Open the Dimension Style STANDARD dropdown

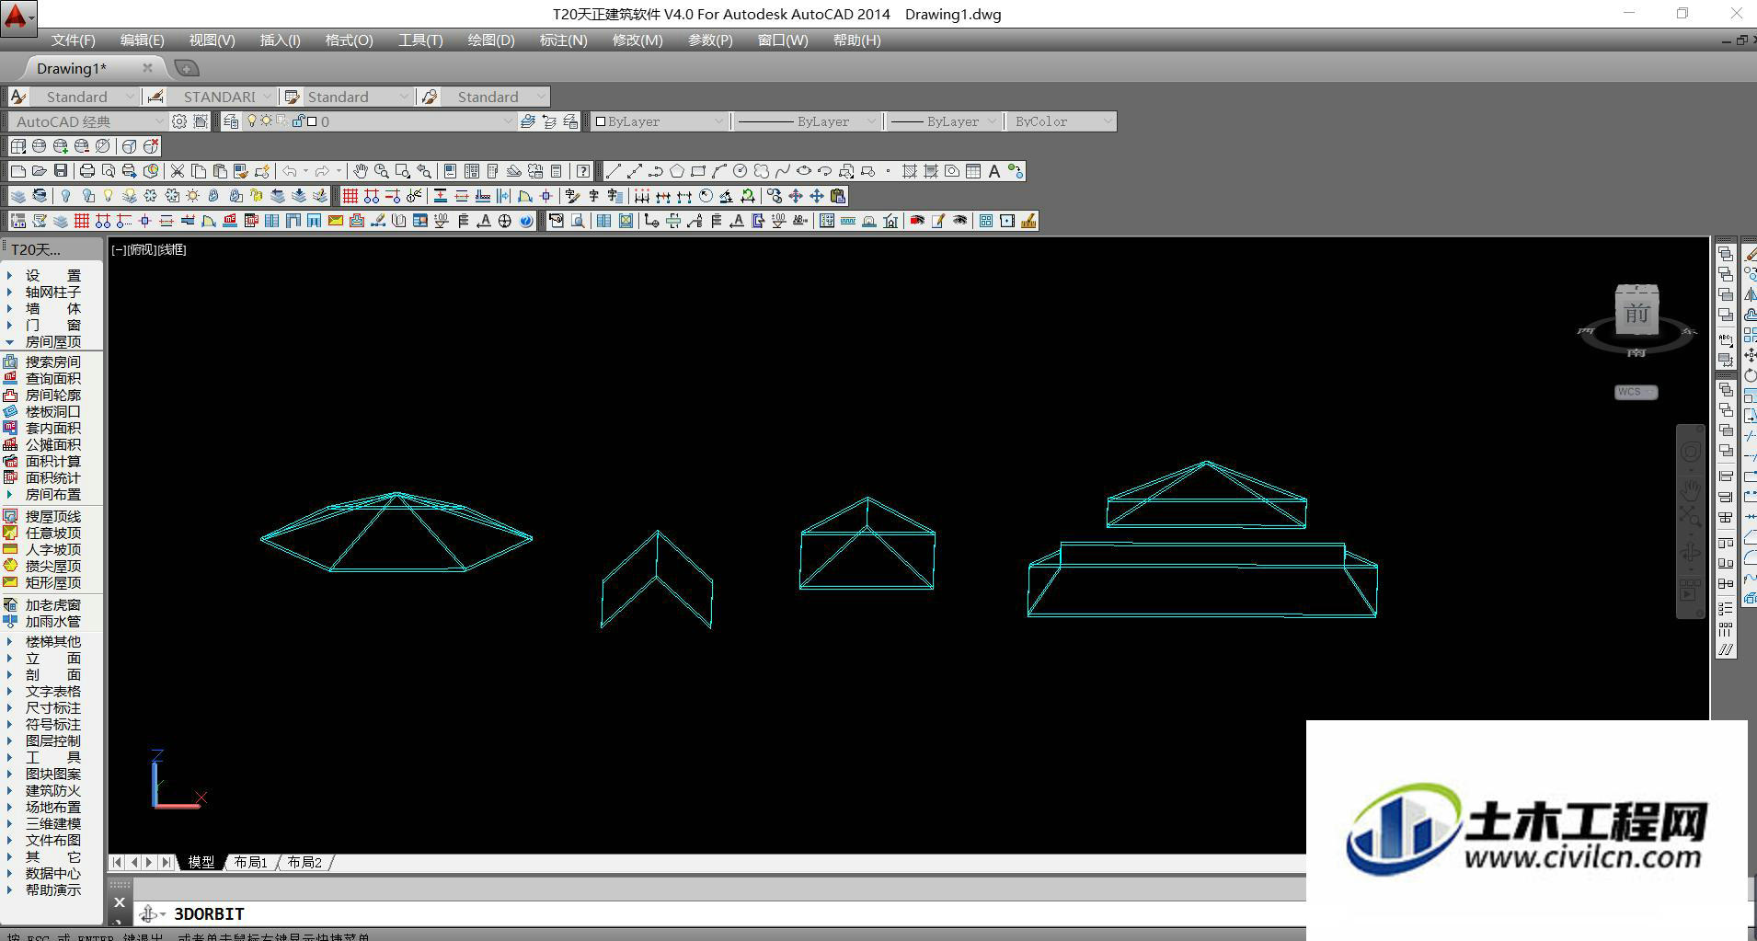coord(221,97)
